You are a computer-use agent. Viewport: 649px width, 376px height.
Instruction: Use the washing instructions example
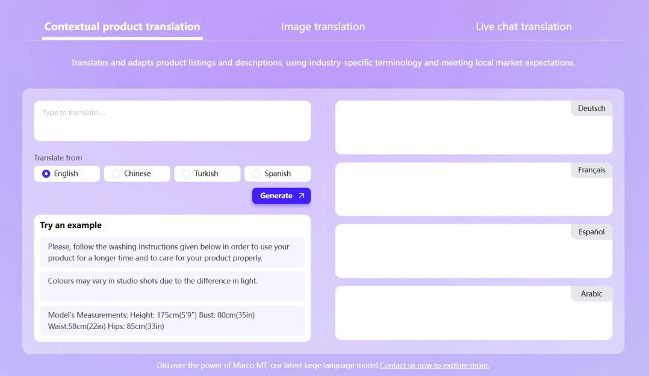[x=172, y=252]
